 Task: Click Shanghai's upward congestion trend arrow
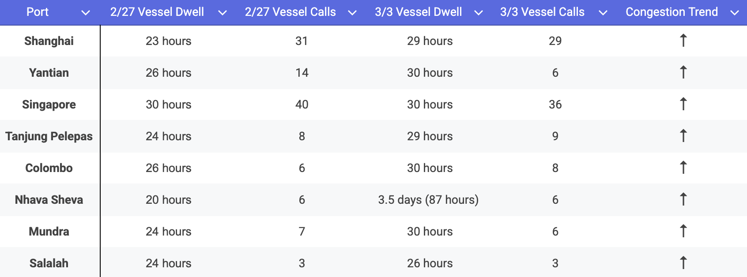pyautogui.click(x=683, y=41)
